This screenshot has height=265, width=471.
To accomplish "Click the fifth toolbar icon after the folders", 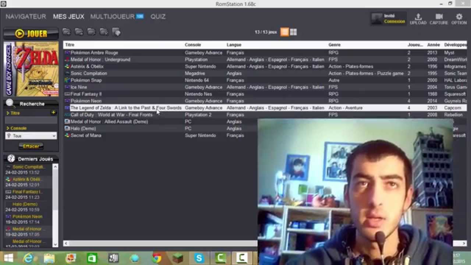I will tap(116, 32).
